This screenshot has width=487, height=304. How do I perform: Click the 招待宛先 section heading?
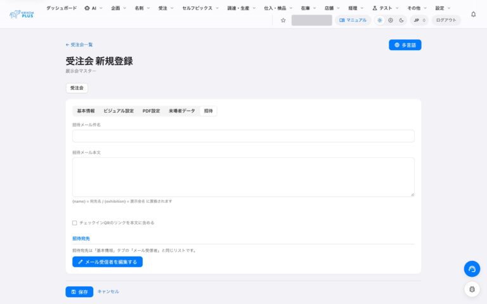pyautogui.click(x=81, y=239)
